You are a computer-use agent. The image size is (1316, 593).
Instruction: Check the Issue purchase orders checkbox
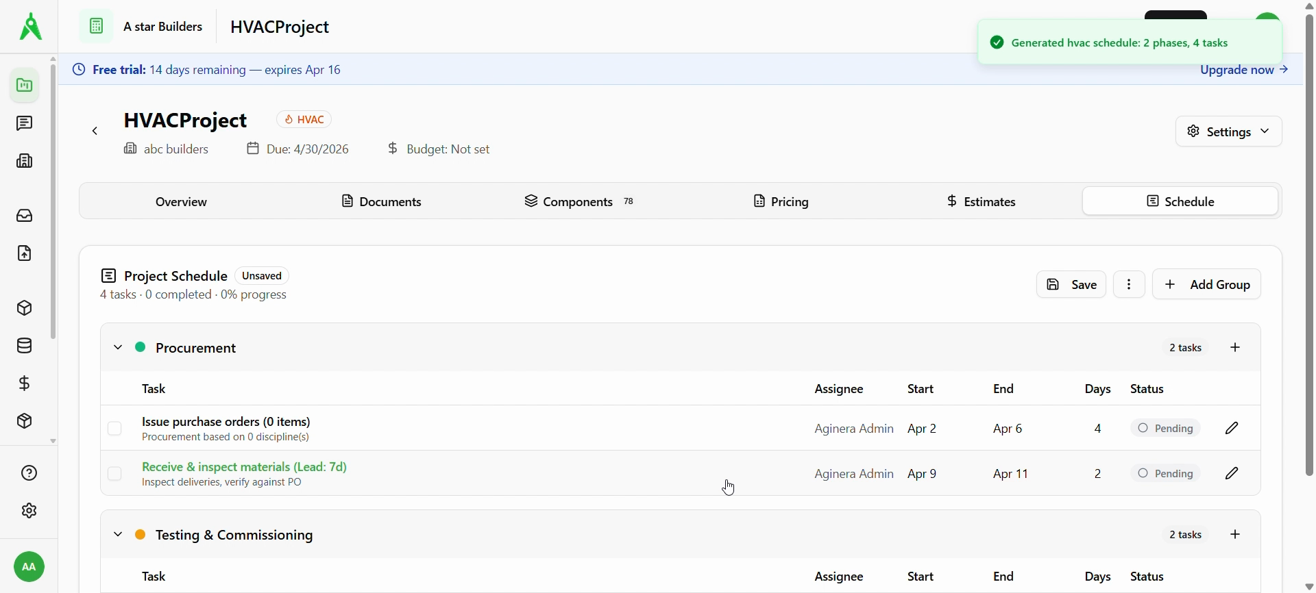[x=114, y=429]
